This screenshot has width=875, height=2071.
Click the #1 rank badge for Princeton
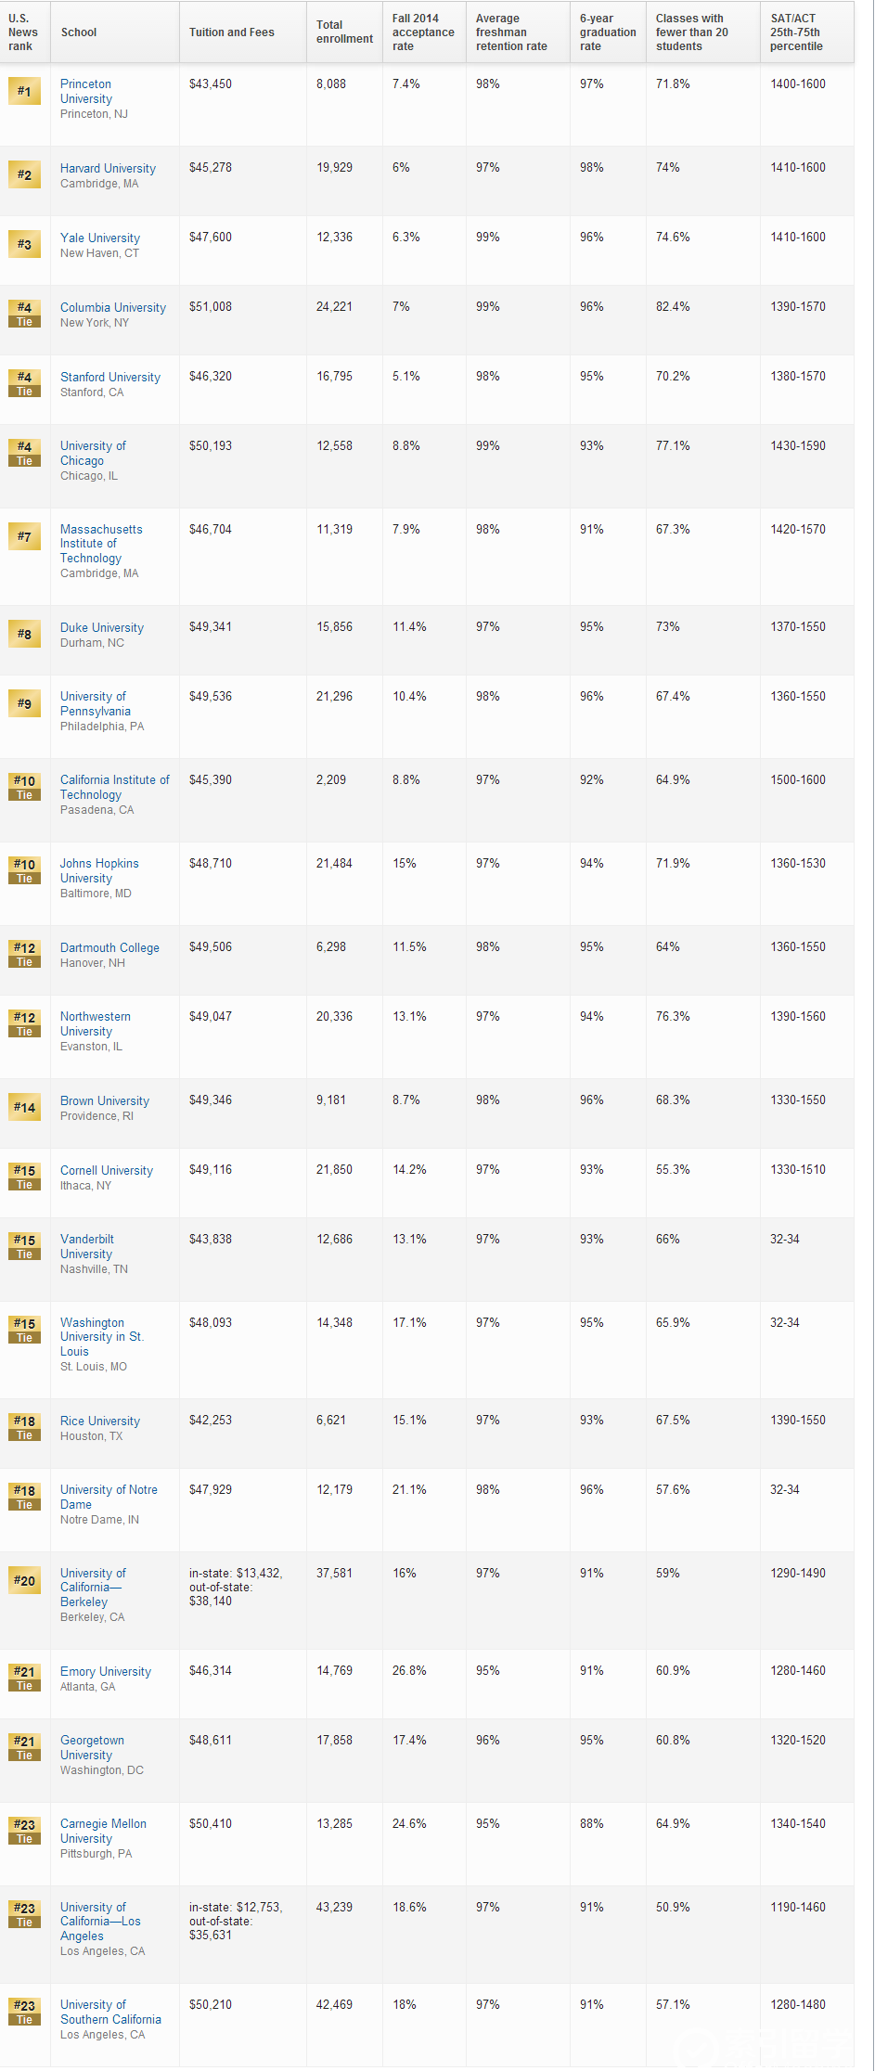point(24,91)
